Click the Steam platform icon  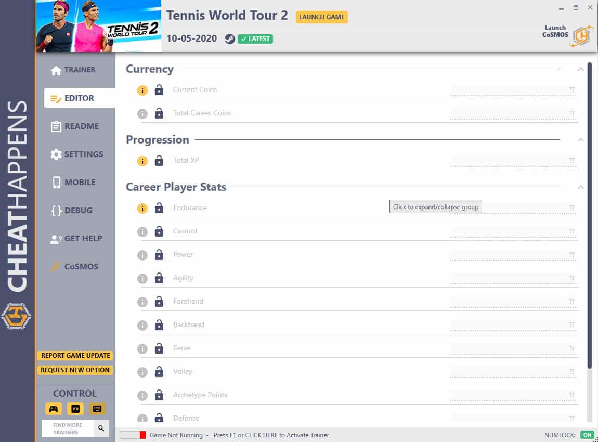[x=229, y=39]
